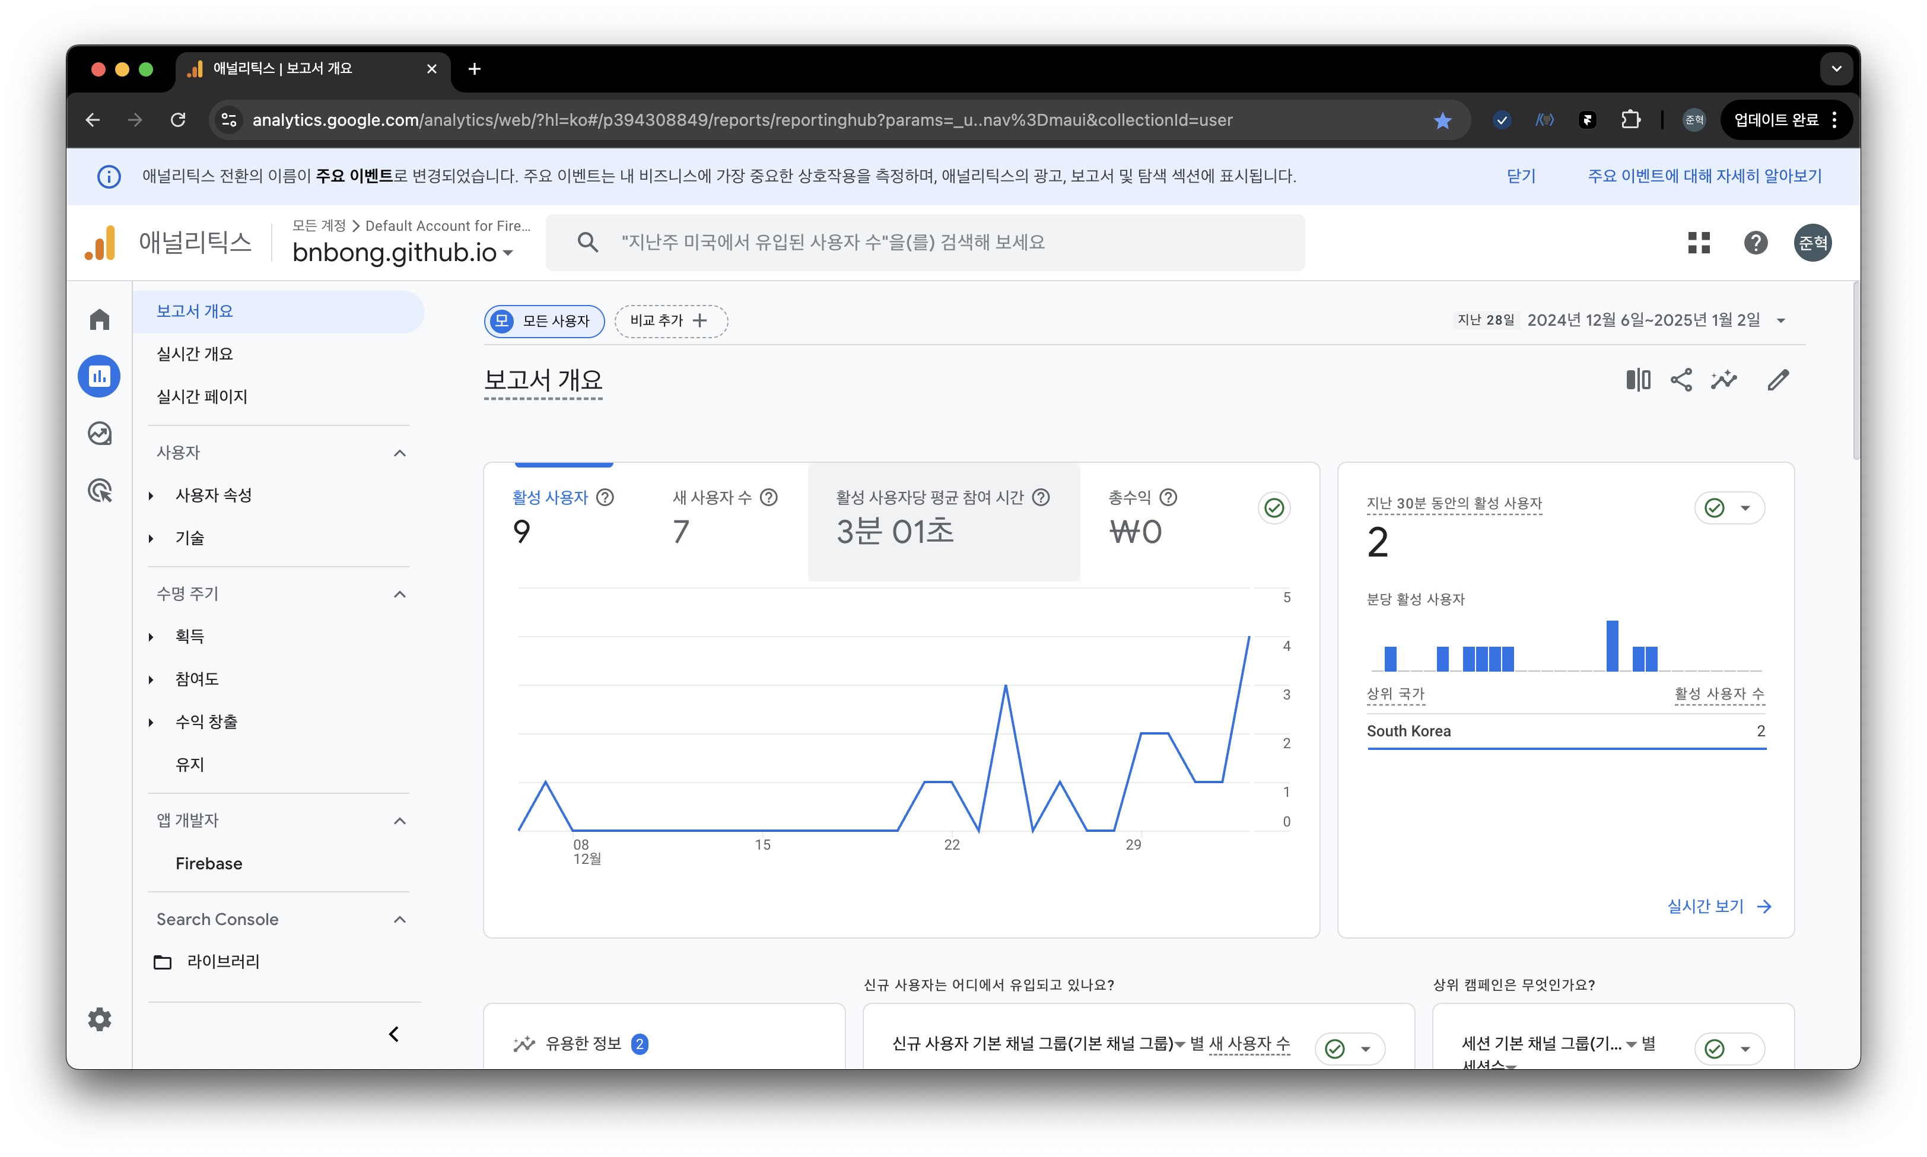Click the Analytics search field
Viewport: 1927px width, 1157px height.
tap(924, 243)
